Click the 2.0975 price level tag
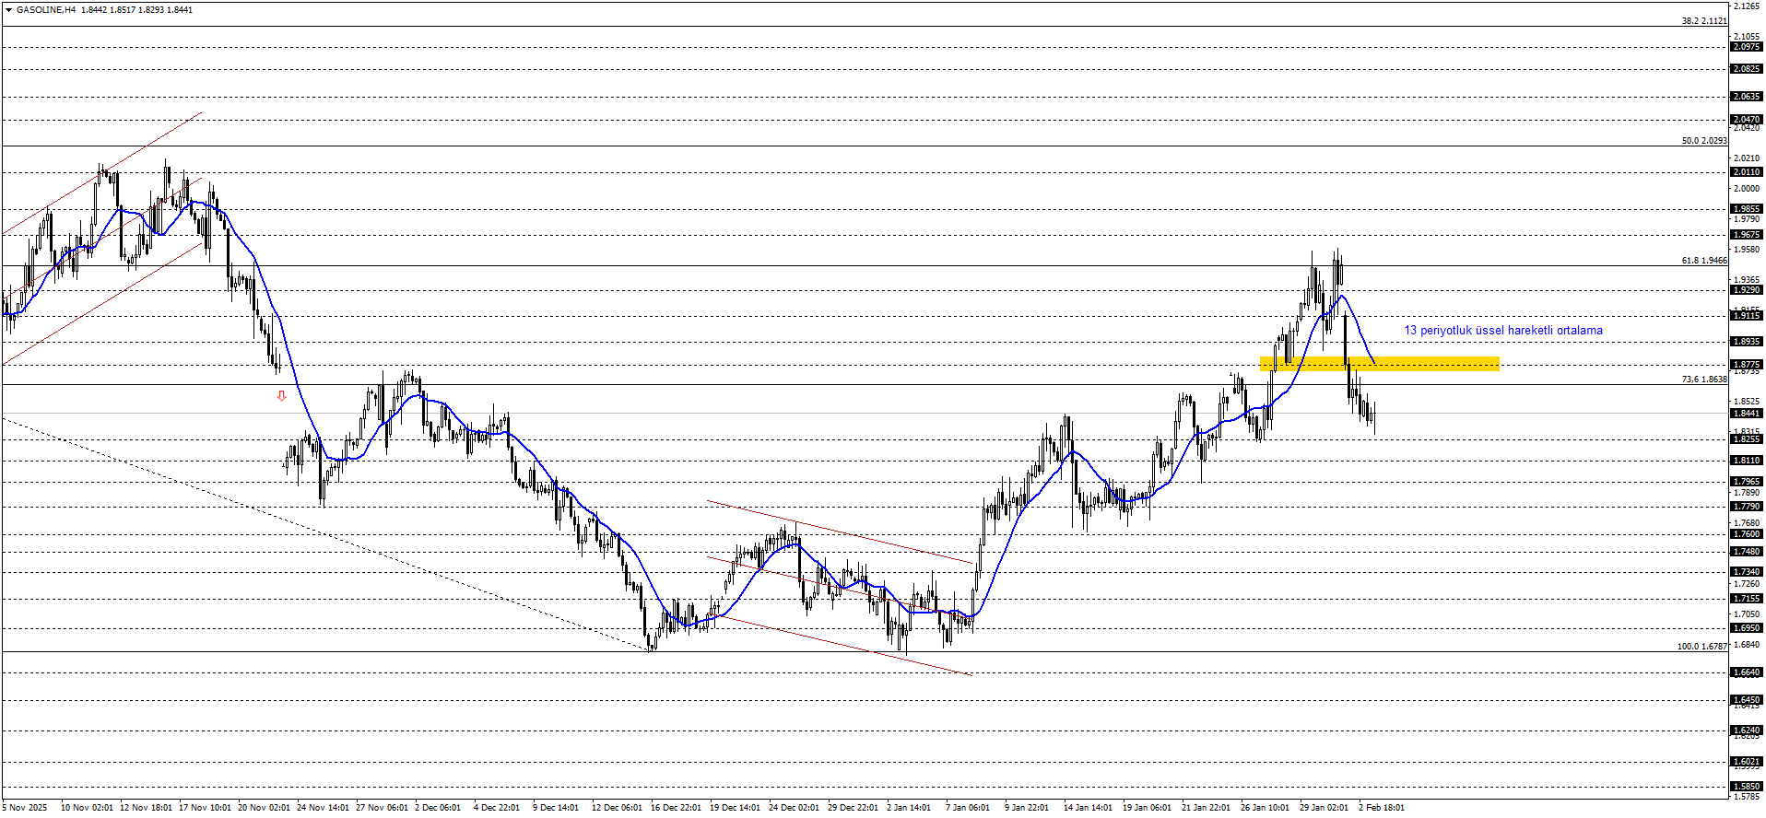The image size is (1766, 818). tap(1747, 47)
